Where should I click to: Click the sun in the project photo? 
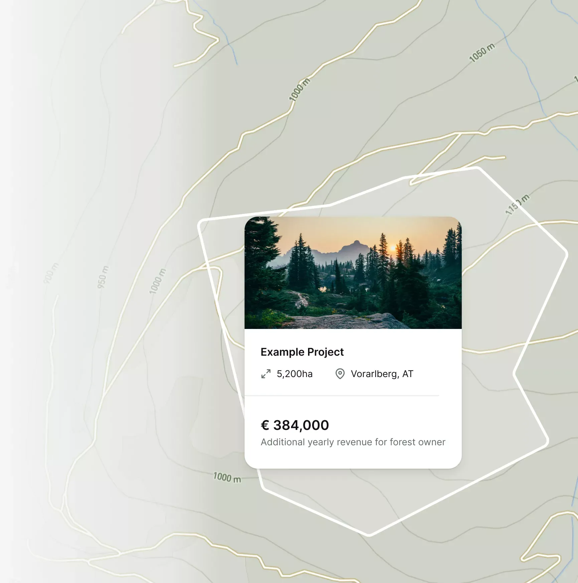pos(393,248)
